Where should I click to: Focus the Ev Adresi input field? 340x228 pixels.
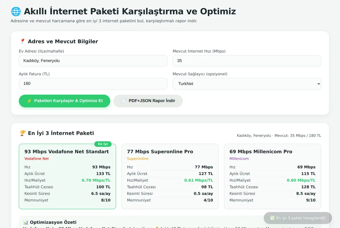tap(93, 61)
